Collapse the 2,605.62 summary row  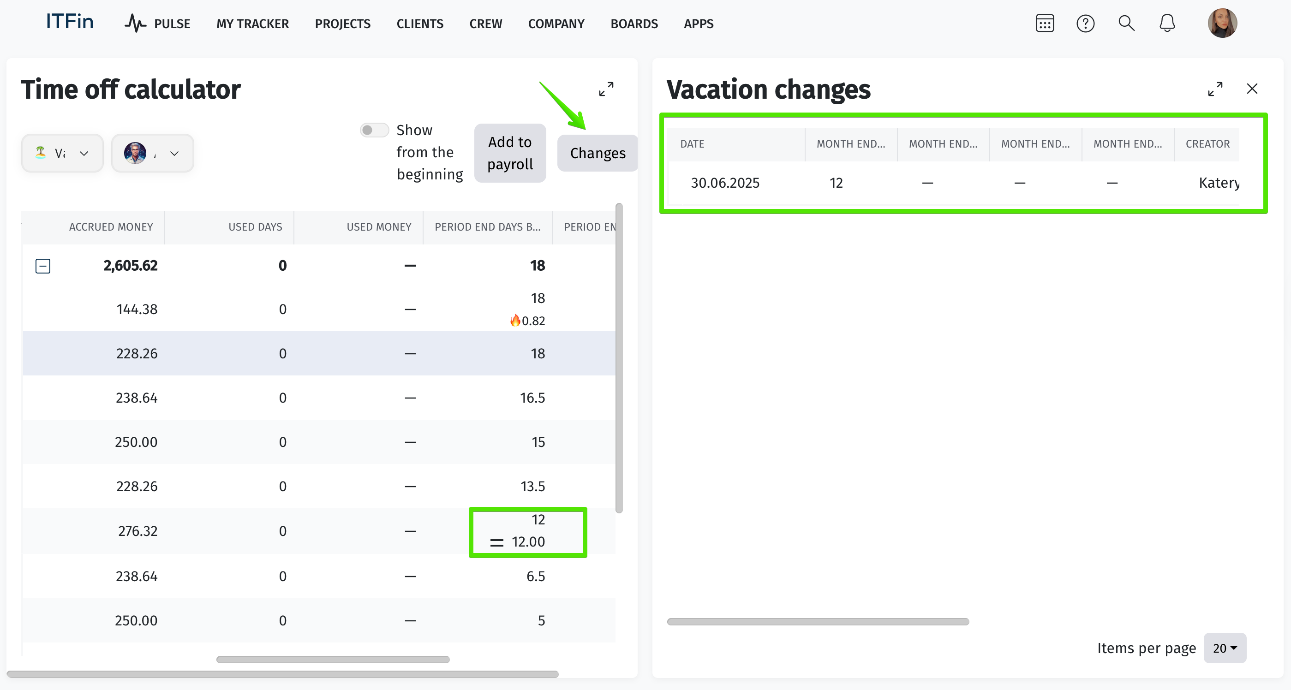(x=43, y=266)
